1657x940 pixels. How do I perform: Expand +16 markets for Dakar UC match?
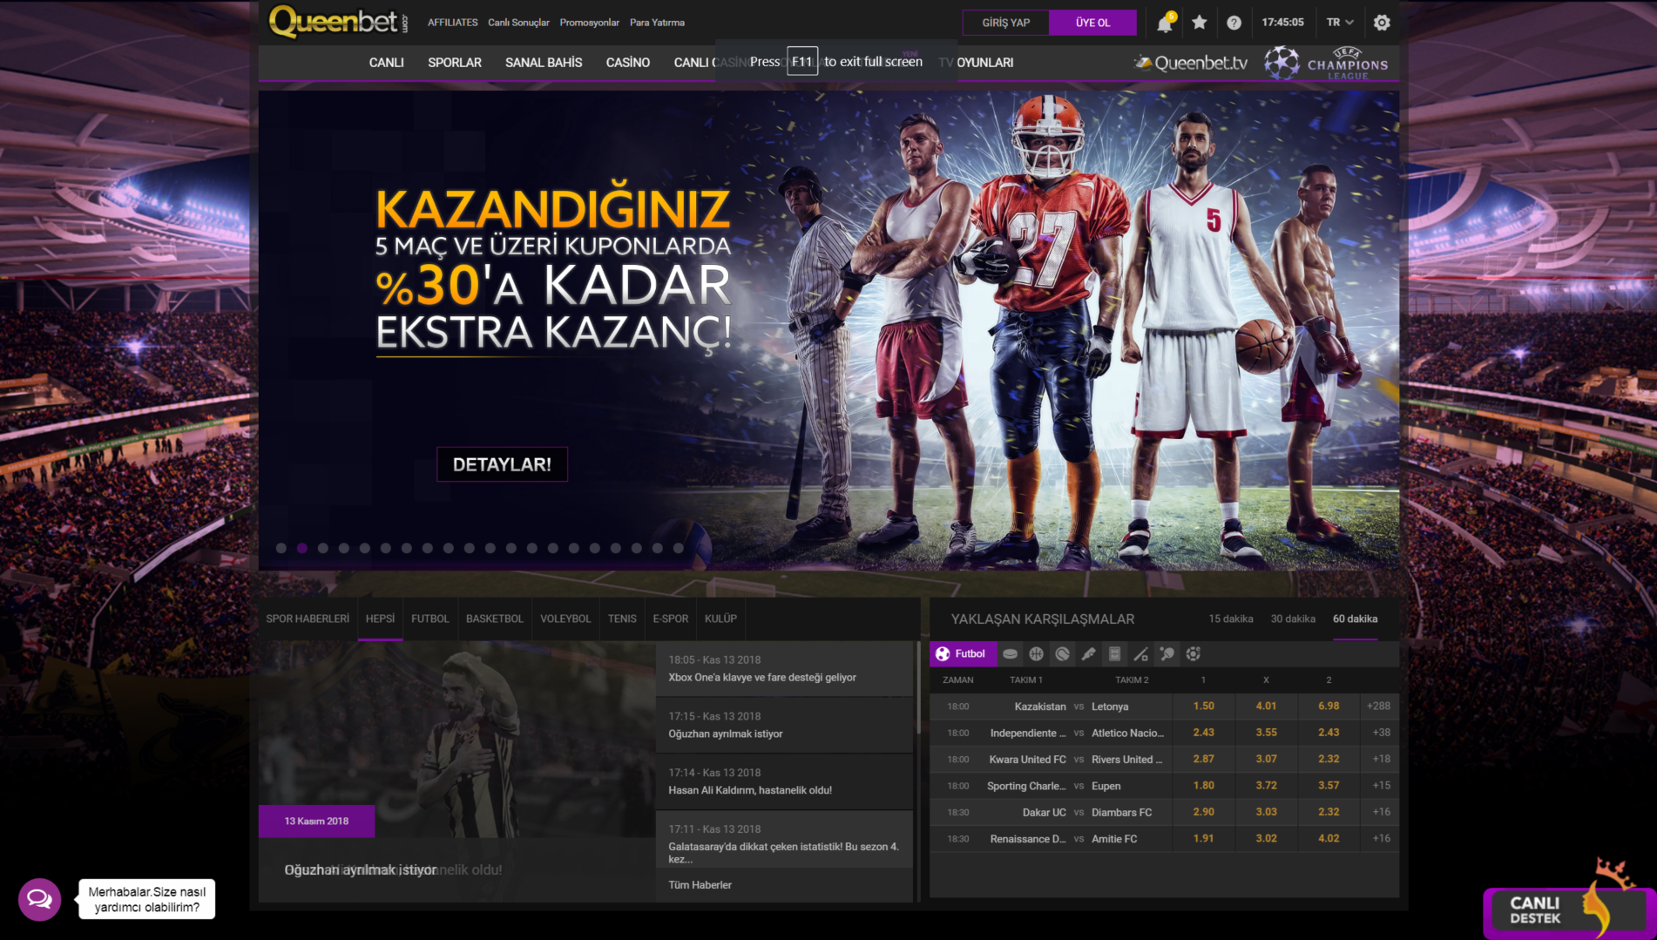[1381, 812]
